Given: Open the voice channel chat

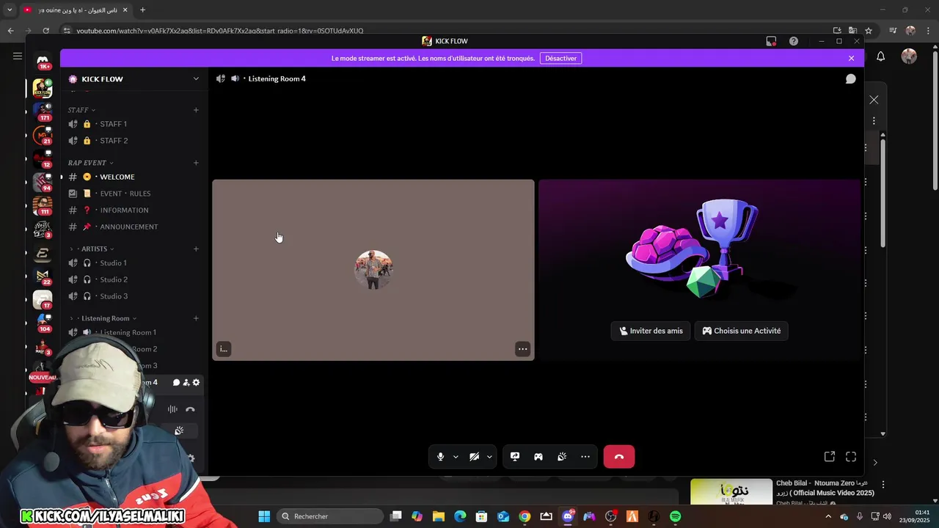Looking at the screenshot, I should (x=850, y=78).
